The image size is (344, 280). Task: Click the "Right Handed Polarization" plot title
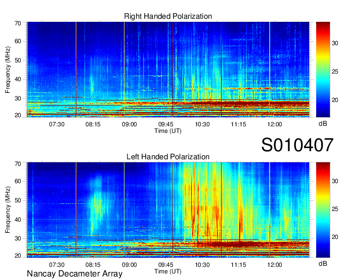pyautogui.click(x=168, y=16)
